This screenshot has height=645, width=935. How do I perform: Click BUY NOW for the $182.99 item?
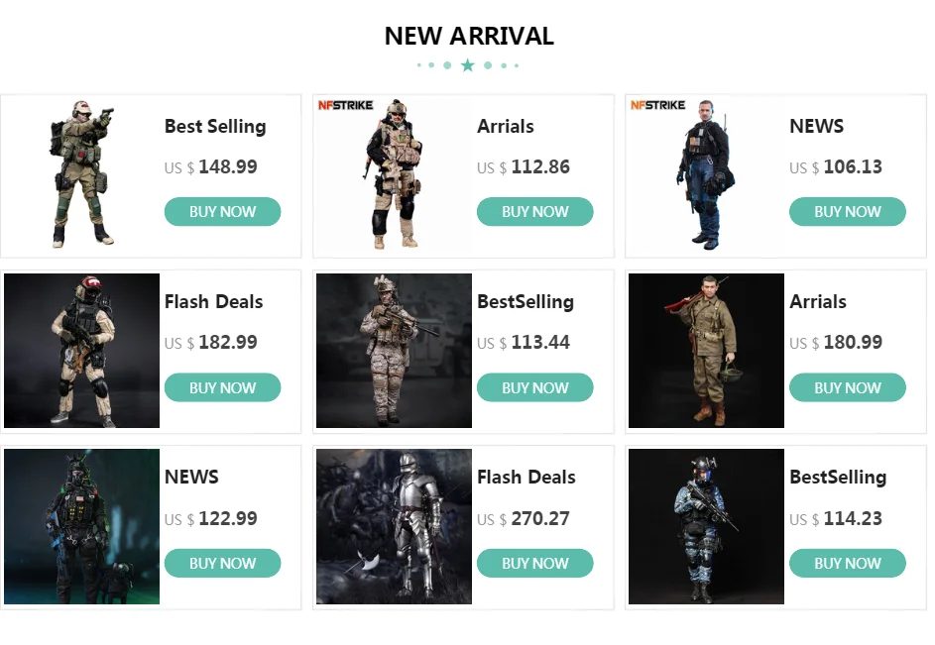[x=222, y=387]
